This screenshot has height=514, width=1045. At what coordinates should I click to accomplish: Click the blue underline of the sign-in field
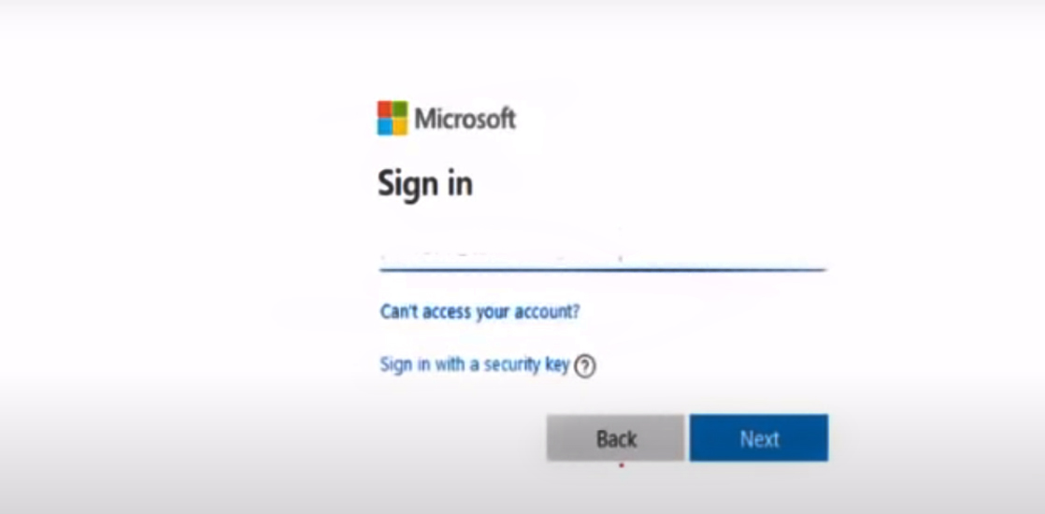pyautogui.click(x=603, y=269)
